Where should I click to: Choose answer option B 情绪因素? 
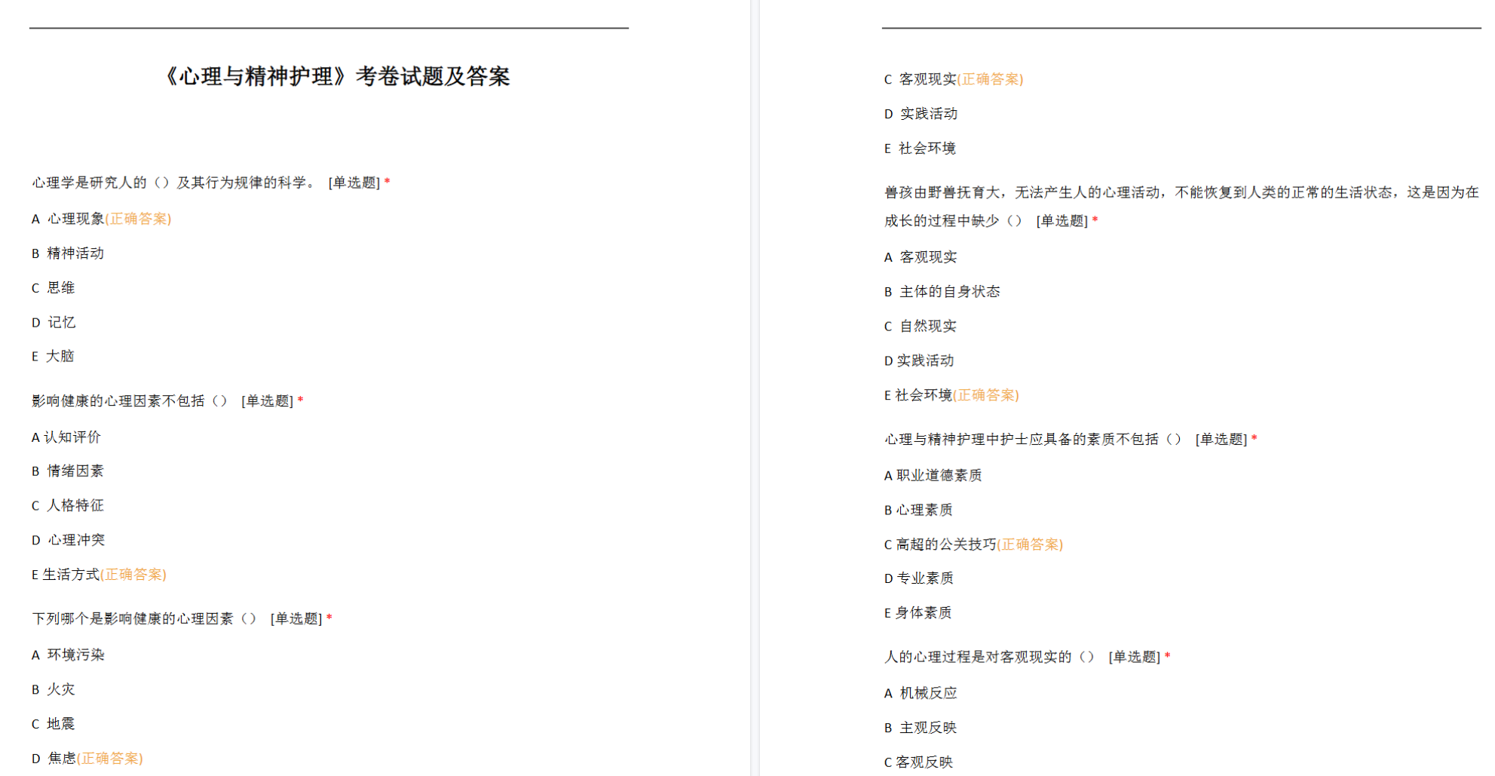click(75, 471)
